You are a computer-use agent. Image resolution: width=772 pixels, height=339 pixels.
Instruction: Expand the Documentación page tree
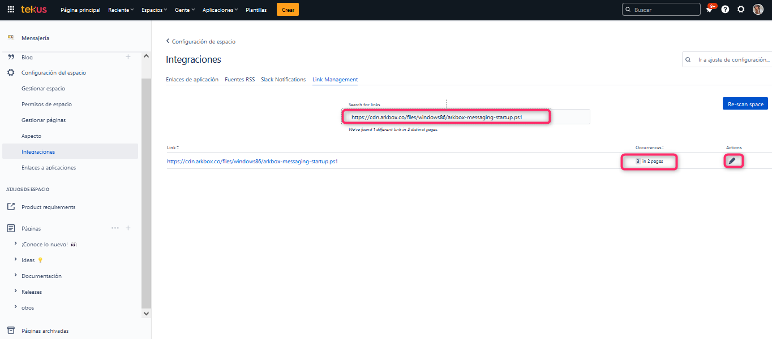pos(15,276)
